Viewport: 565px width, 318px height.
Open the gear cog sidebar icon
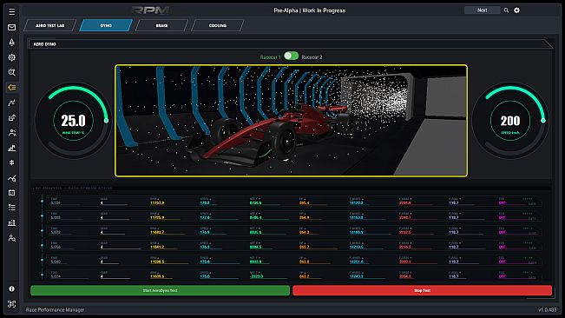(11, 57)
